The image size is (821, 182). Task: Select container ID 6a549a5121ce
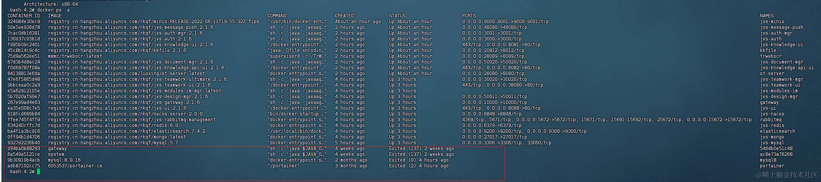(x=24, y=154)
